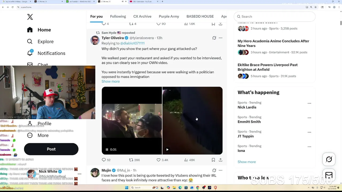The height and width of the screenshot is (192, 342).
Task: Share Tyler Oliveira's post
Action: (x=220, y=160)
